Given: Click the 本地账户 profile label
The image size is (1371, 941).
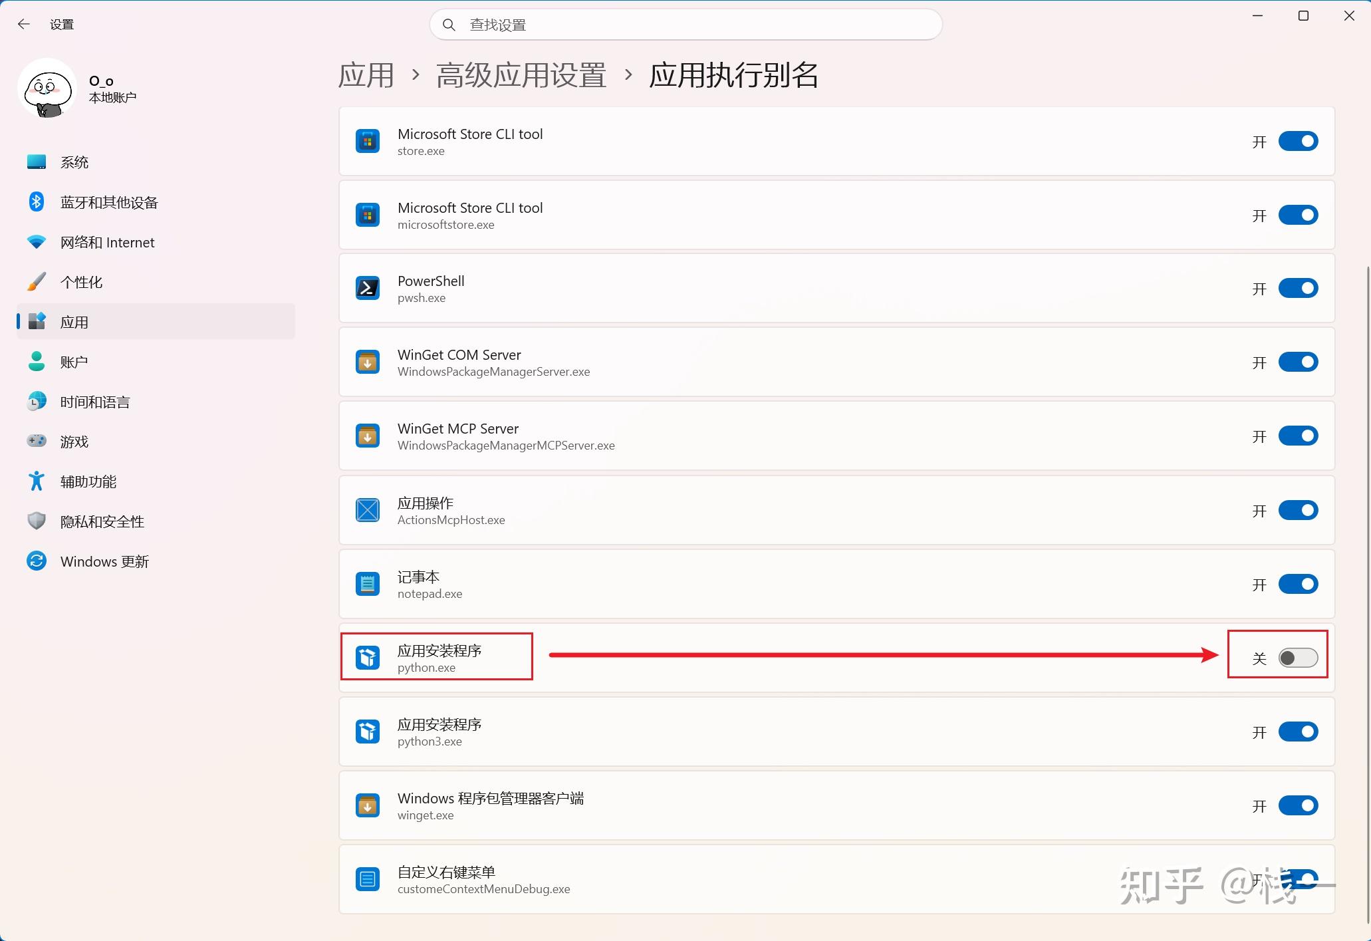Looking at the screenshot, I should coord(112,98).
